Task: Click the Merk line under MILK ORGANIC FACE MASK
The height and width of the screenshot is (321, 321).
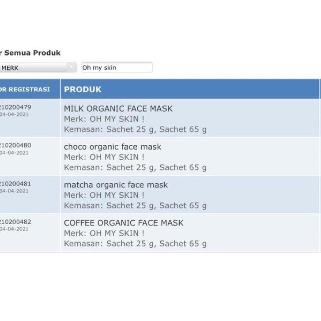Action: coord(104,119)
